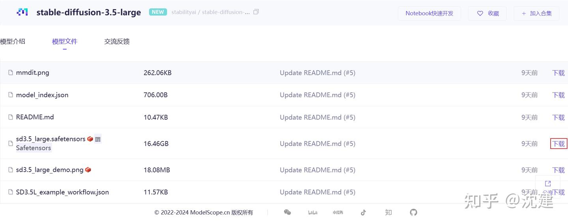This screenshot has width=568, height=224.
Task: Click the 262.06KB size value
Action: pyautogui.click(x=157, y=73)
